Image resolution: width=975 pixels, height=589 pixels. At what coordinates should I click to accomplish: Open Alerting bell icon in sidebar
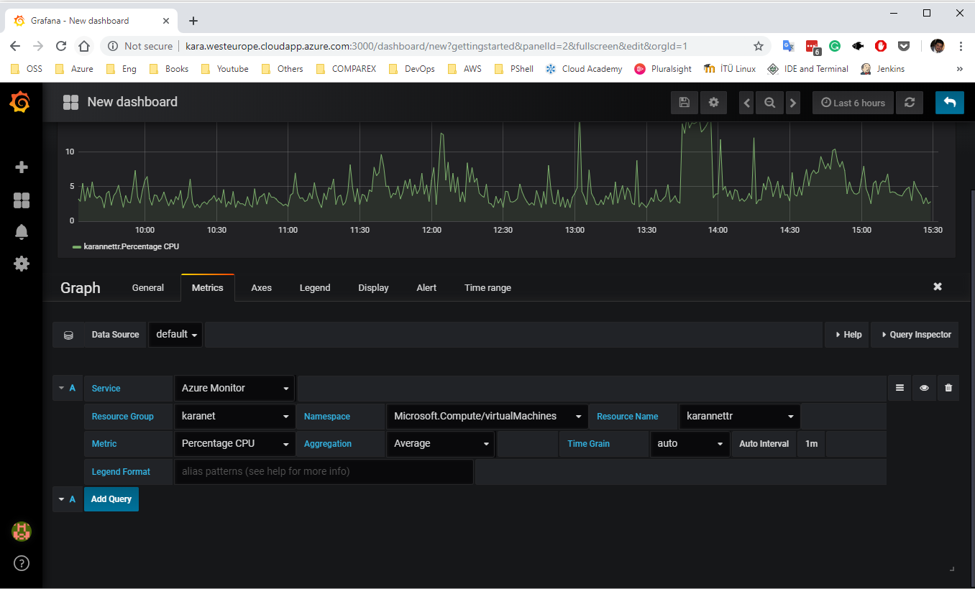click(x=22, y=232)
